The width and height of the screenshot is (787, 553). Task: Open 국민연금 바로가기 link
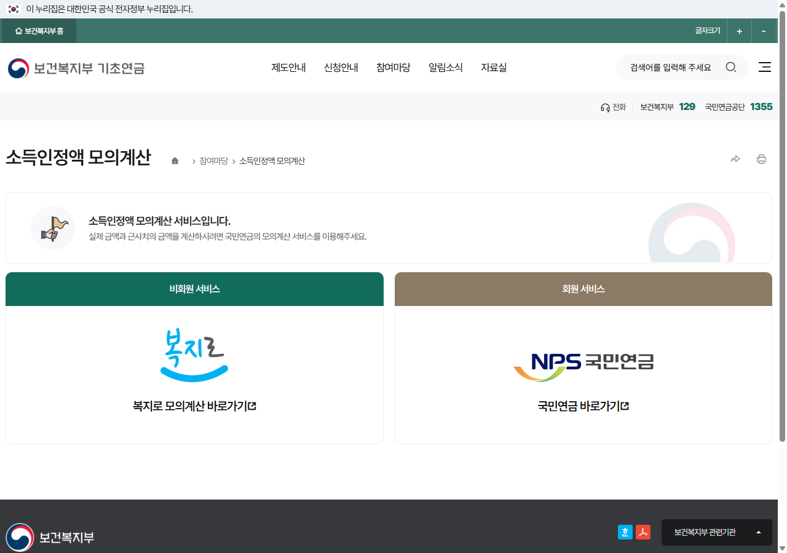[x=583, y=406]
